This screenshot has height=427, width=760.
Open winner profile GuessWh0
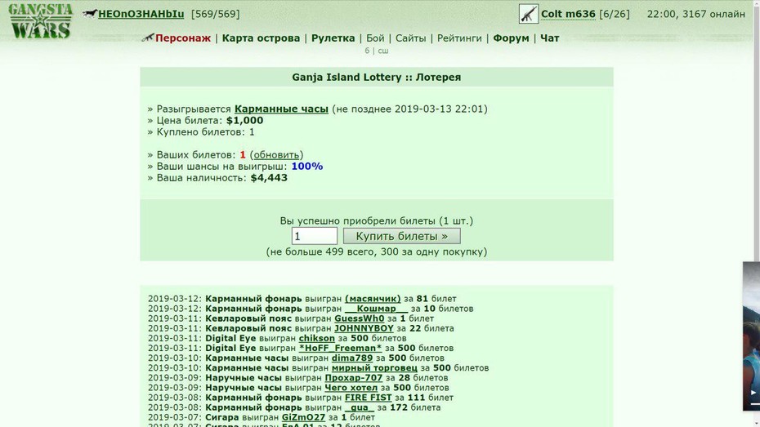coord(359,318)
